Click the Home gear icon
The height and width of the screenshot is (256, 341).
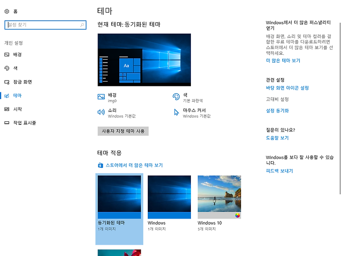[7, 11]
